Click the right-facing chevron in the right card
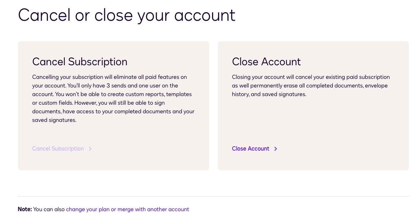The width and height of the screenshot is (419, 223). click(x=275, y=148)
